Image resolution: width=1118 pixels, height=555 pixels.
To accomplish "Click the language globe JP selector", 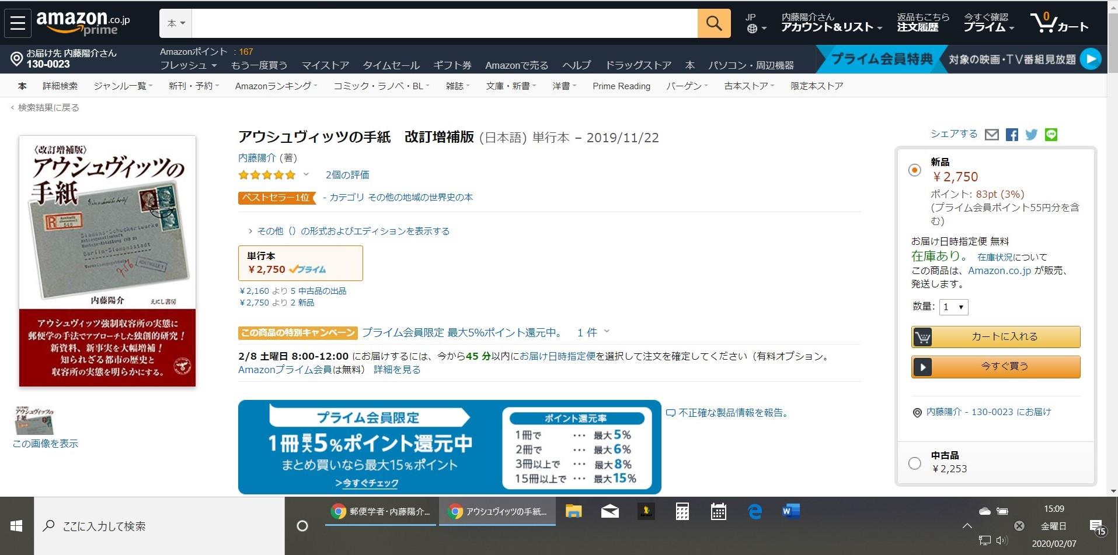I will [x=755, y=23].
